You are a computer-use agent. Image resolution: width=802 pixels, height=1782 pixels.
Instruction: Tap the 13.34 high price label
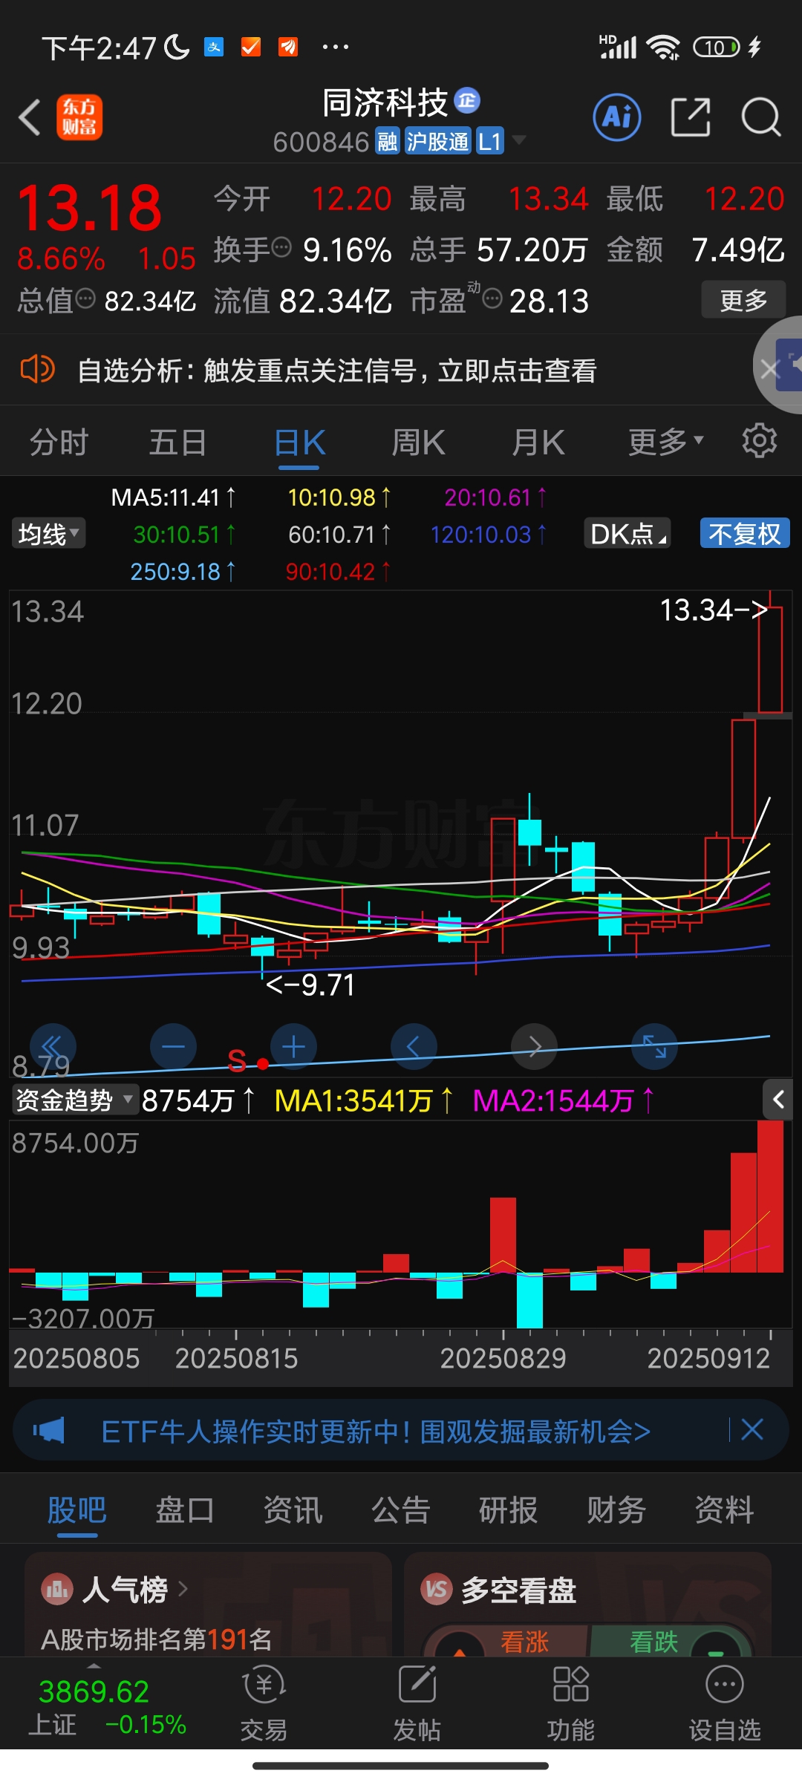[713, 610]
